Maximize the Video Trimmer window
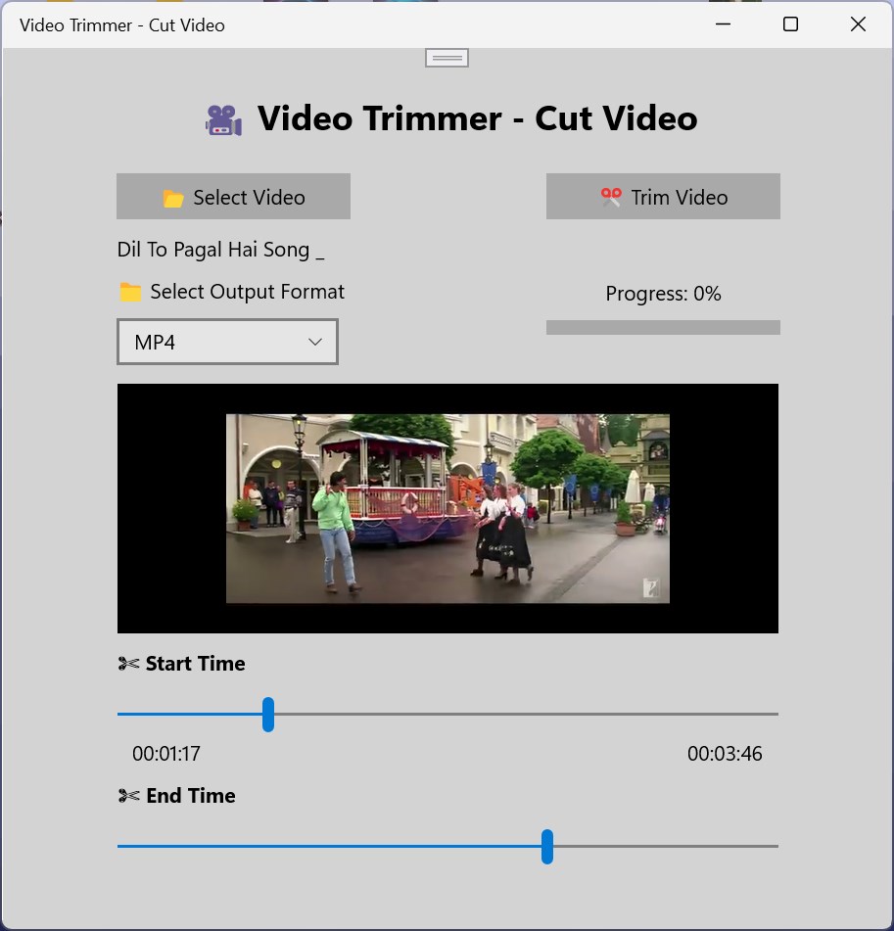 (x=790, y=24)
